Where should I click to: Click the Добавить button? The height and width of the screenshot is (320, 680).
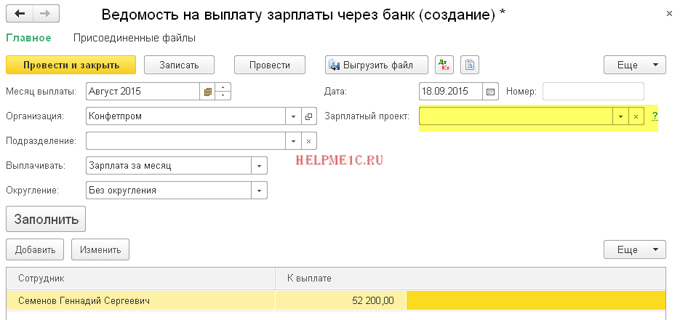tap(35, 249)
